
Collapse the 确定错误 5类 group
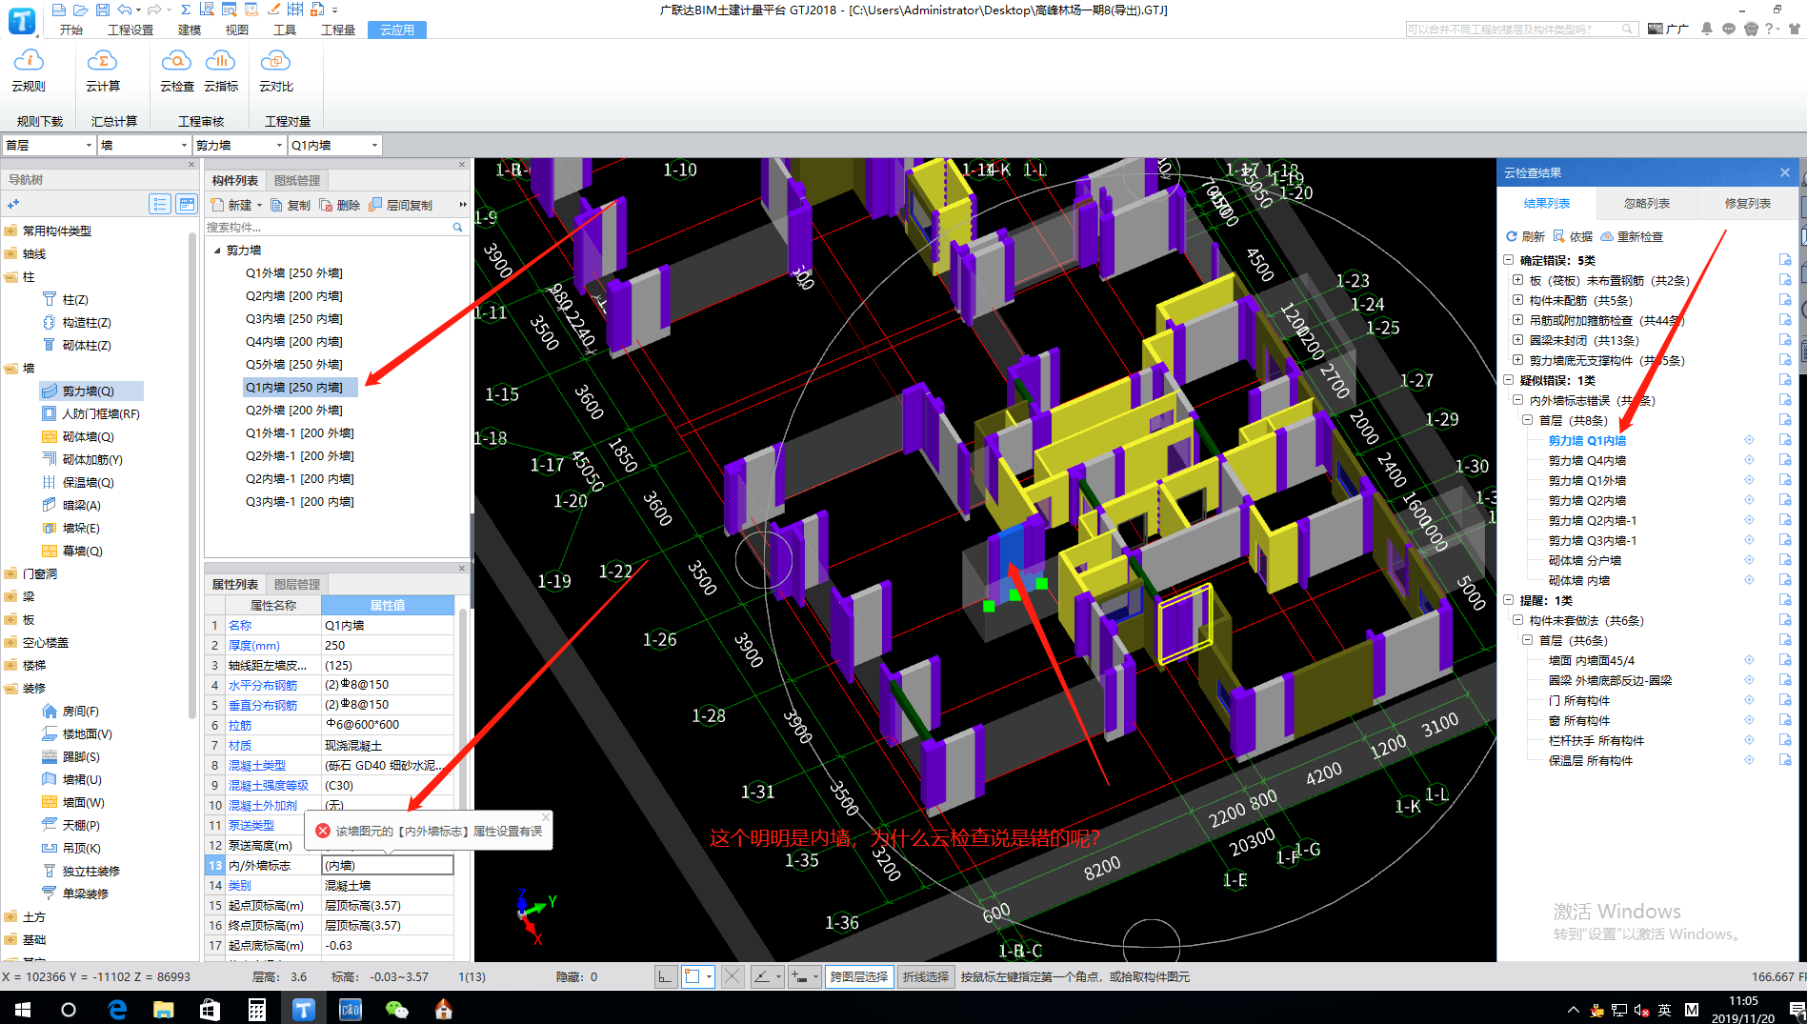1508,260
